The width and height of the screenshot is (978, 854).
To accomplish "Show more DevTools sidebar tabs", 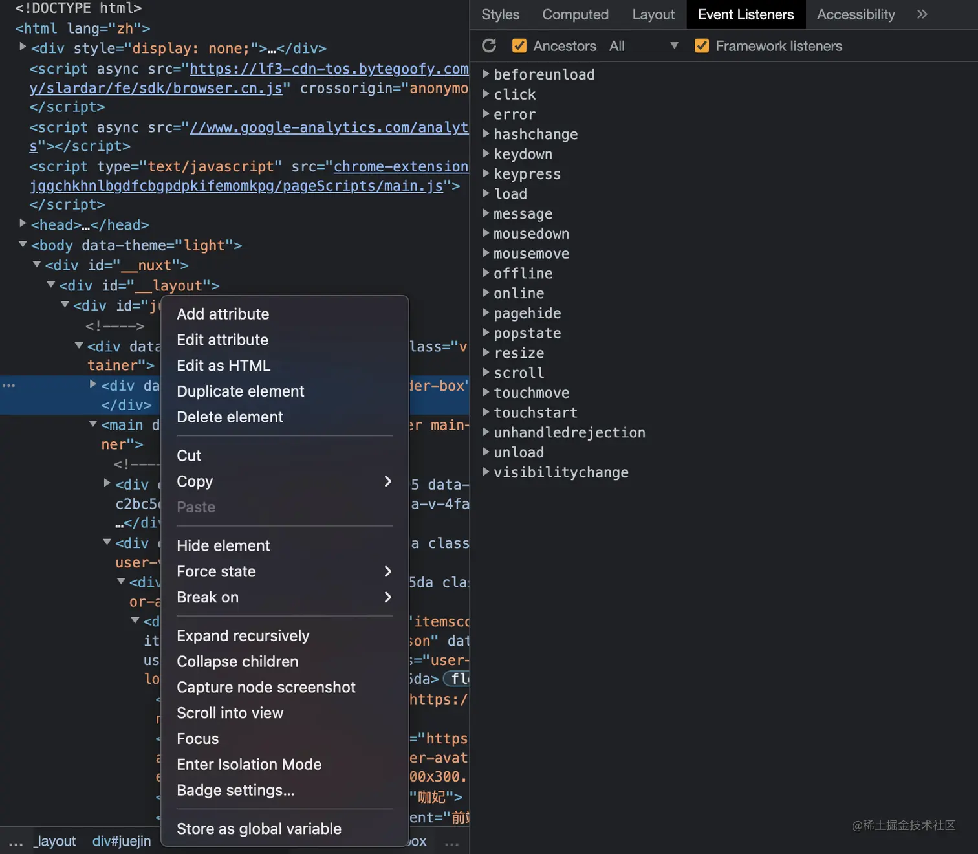I will click(x=922, y=14).
